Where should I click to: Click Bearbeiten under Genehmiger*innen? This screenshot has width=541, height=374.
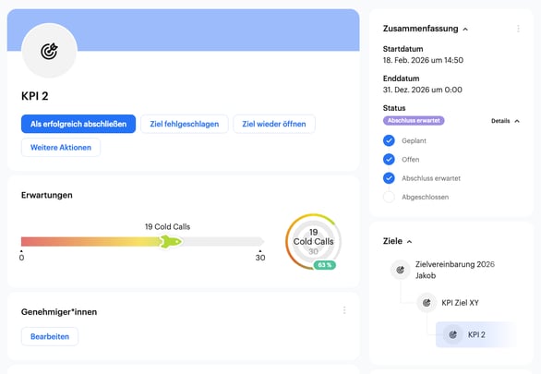coord(50,336)
